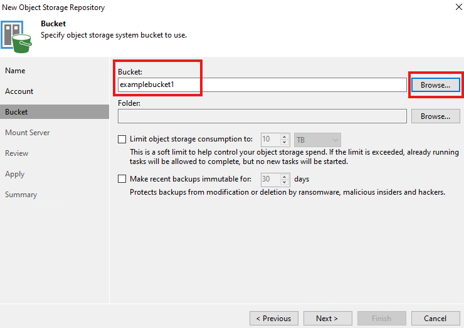Click the Folder text field
The height and width of the screenshot is (328, 464).
[261, 116]
